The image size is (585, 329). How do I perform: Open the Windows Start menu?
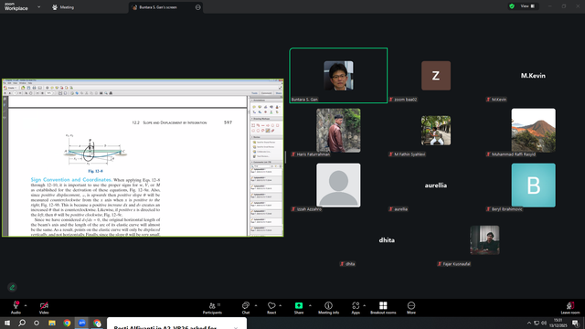pos(7,323)
